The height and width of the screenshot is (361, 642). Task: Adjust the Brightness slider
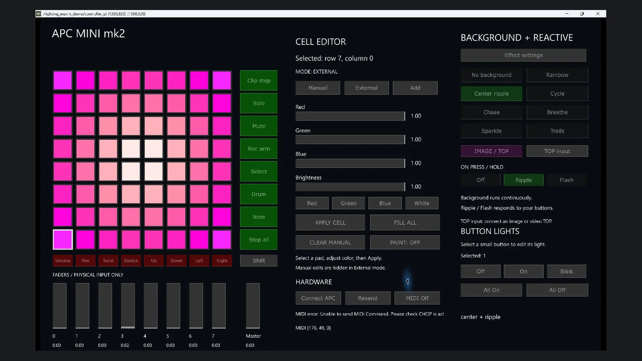click(x=350, y=187)
